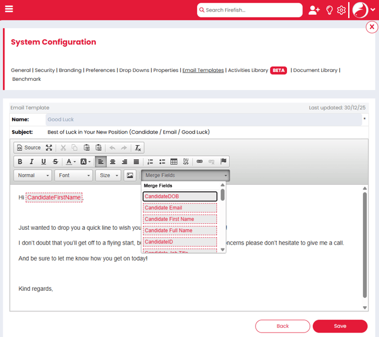
Task: Open the Size dropdown
Action: [109, 175]
